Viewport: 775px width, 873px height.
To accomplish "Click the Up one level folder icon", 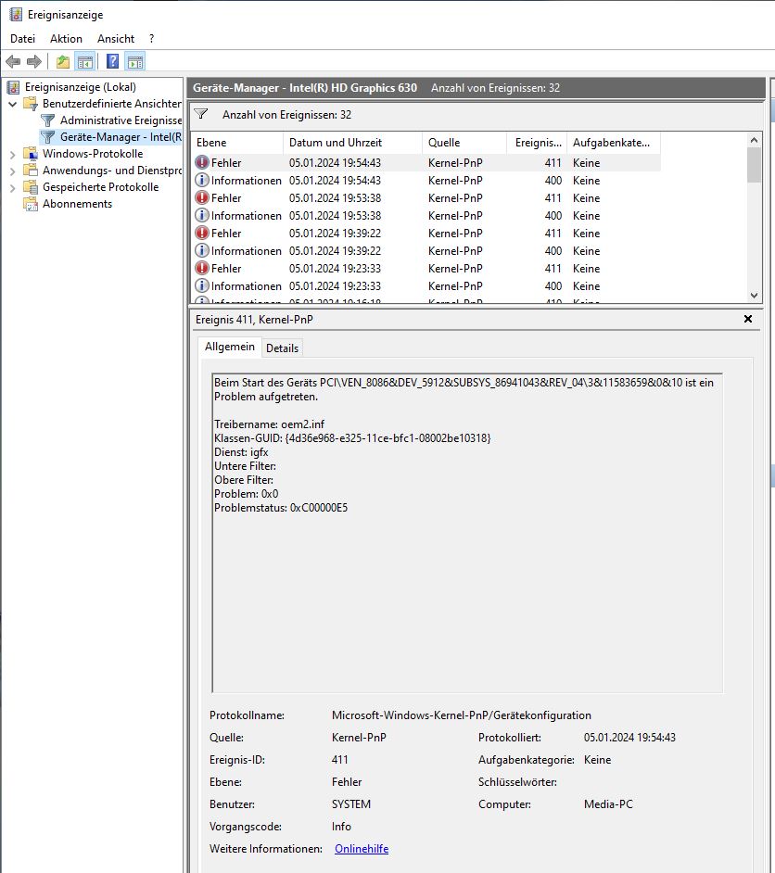I will [x=63, y=61].
